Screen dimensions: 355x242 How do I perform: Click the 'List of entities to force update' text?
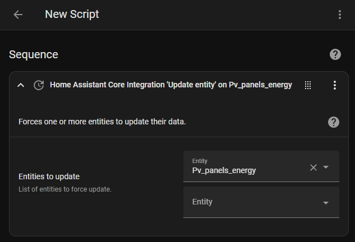pyautogui.click(x=65, y=189)
